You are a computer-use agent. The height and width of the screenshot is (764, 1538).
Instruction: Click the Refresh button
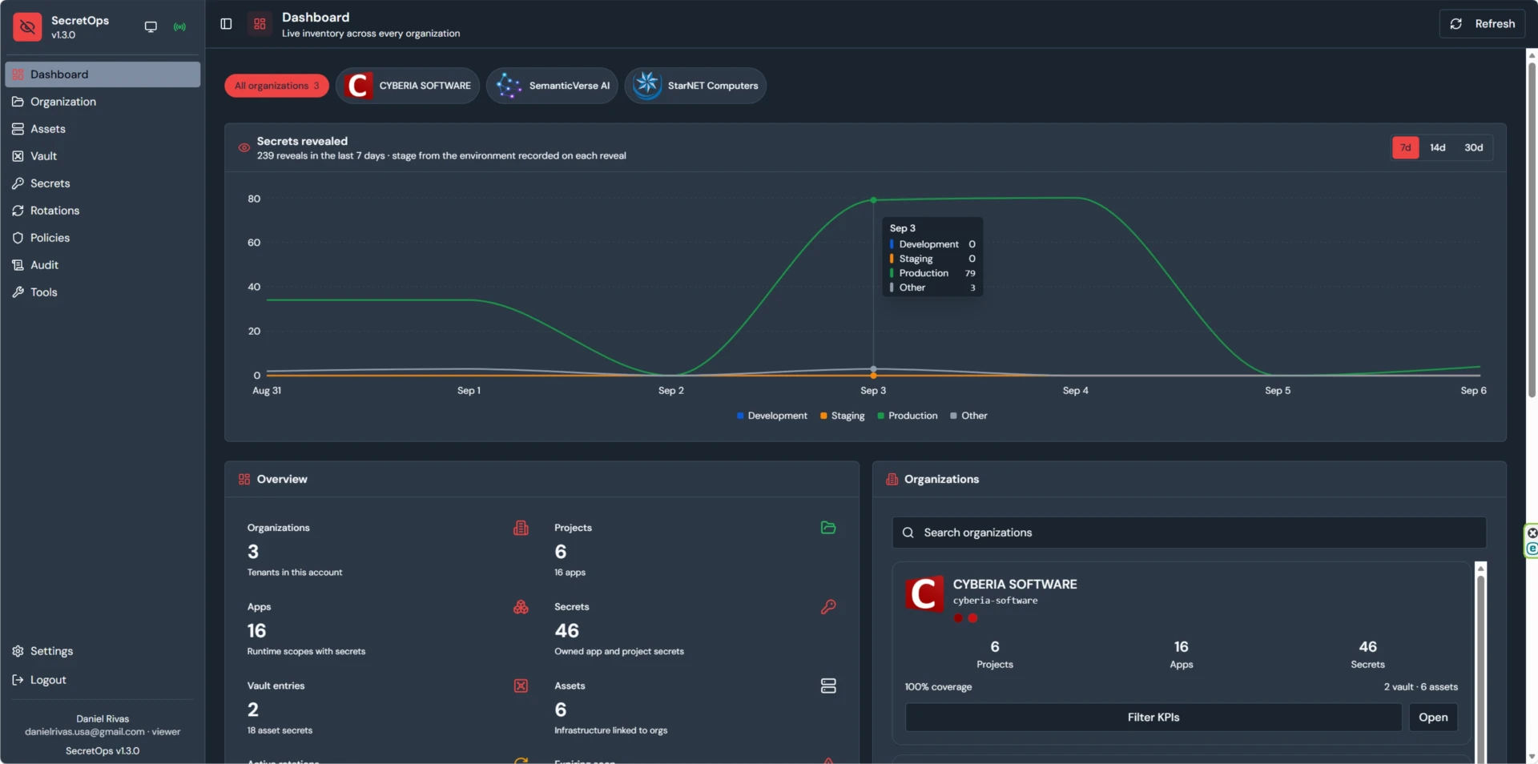1482,24
